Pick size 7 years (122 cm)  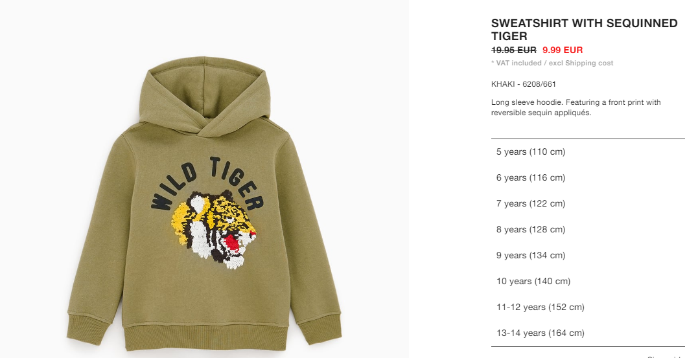click(588, 203)
